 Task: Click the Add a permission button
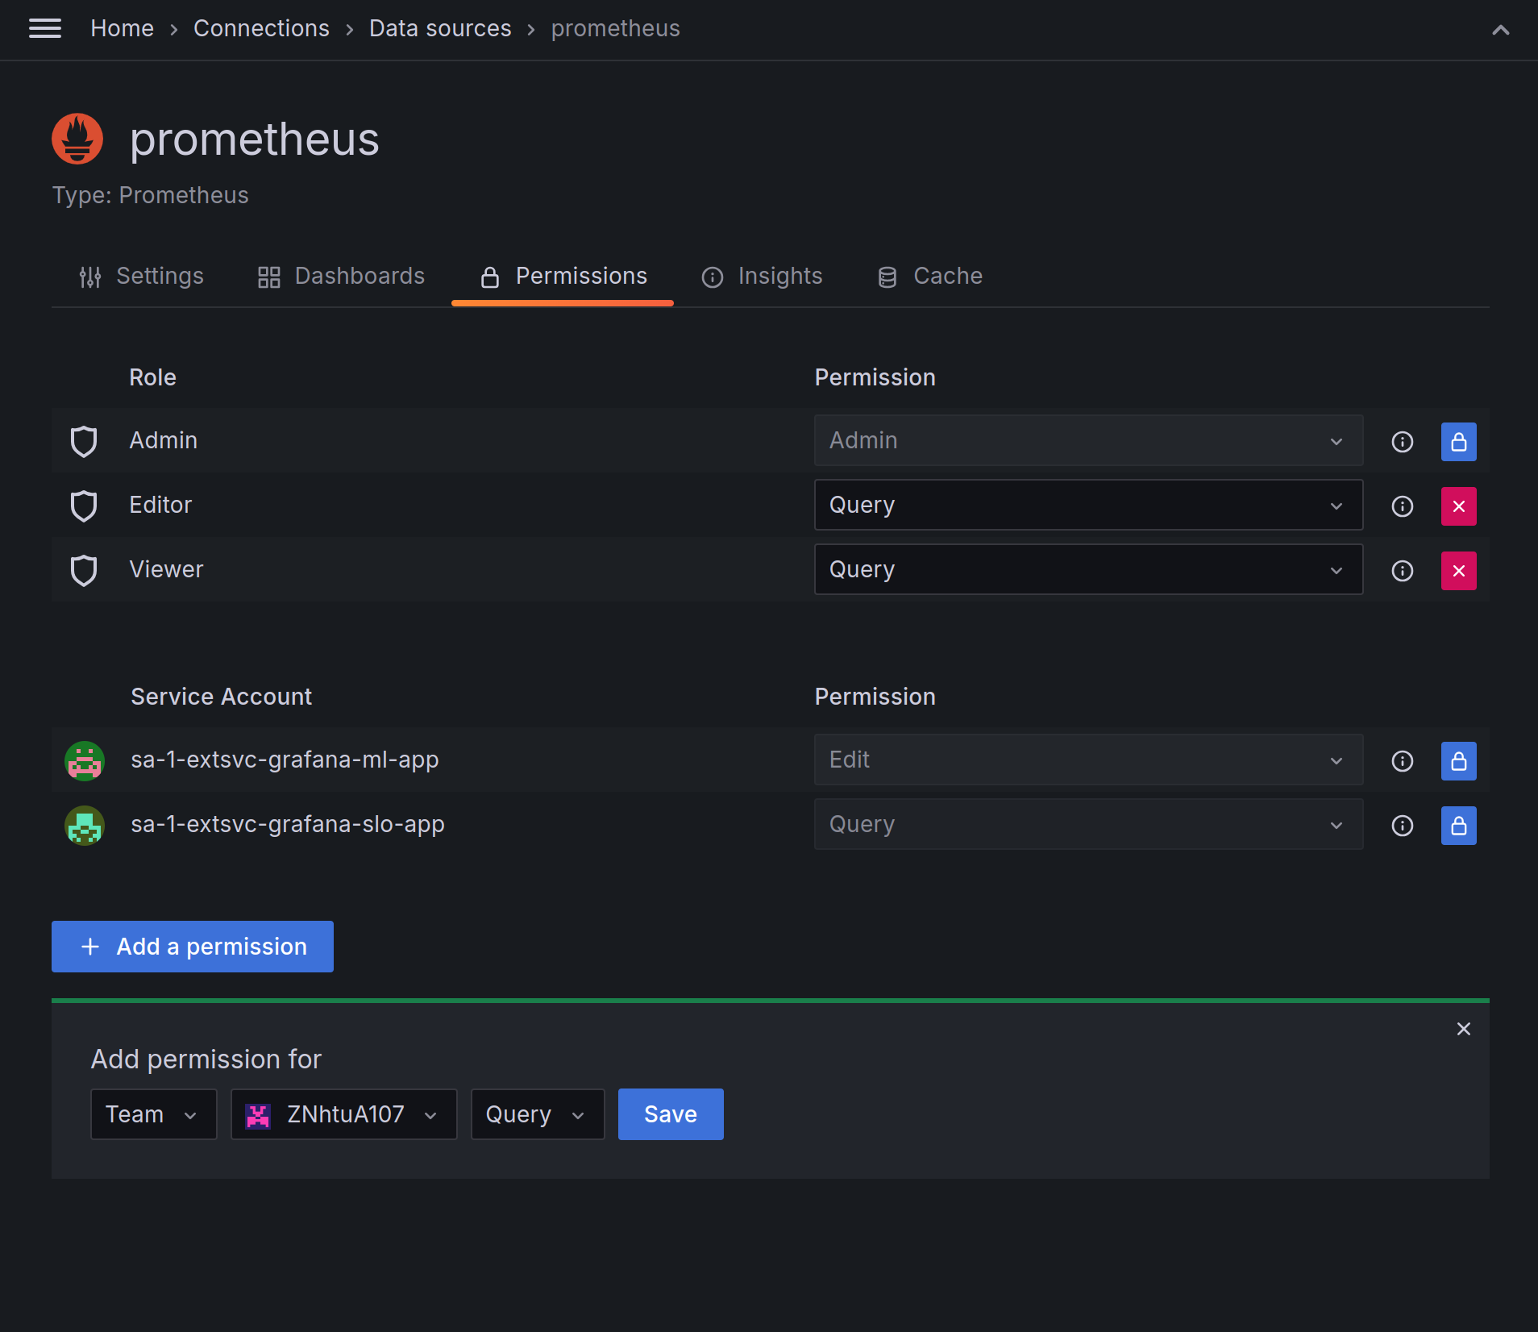[192, 946]
